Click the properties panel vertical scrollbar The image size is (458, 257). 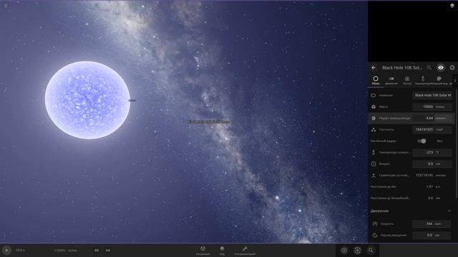457,143
